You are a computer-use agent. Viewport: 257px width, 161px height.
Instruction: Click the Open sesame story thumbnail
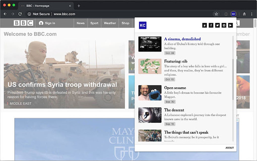(x=150, y=93)
